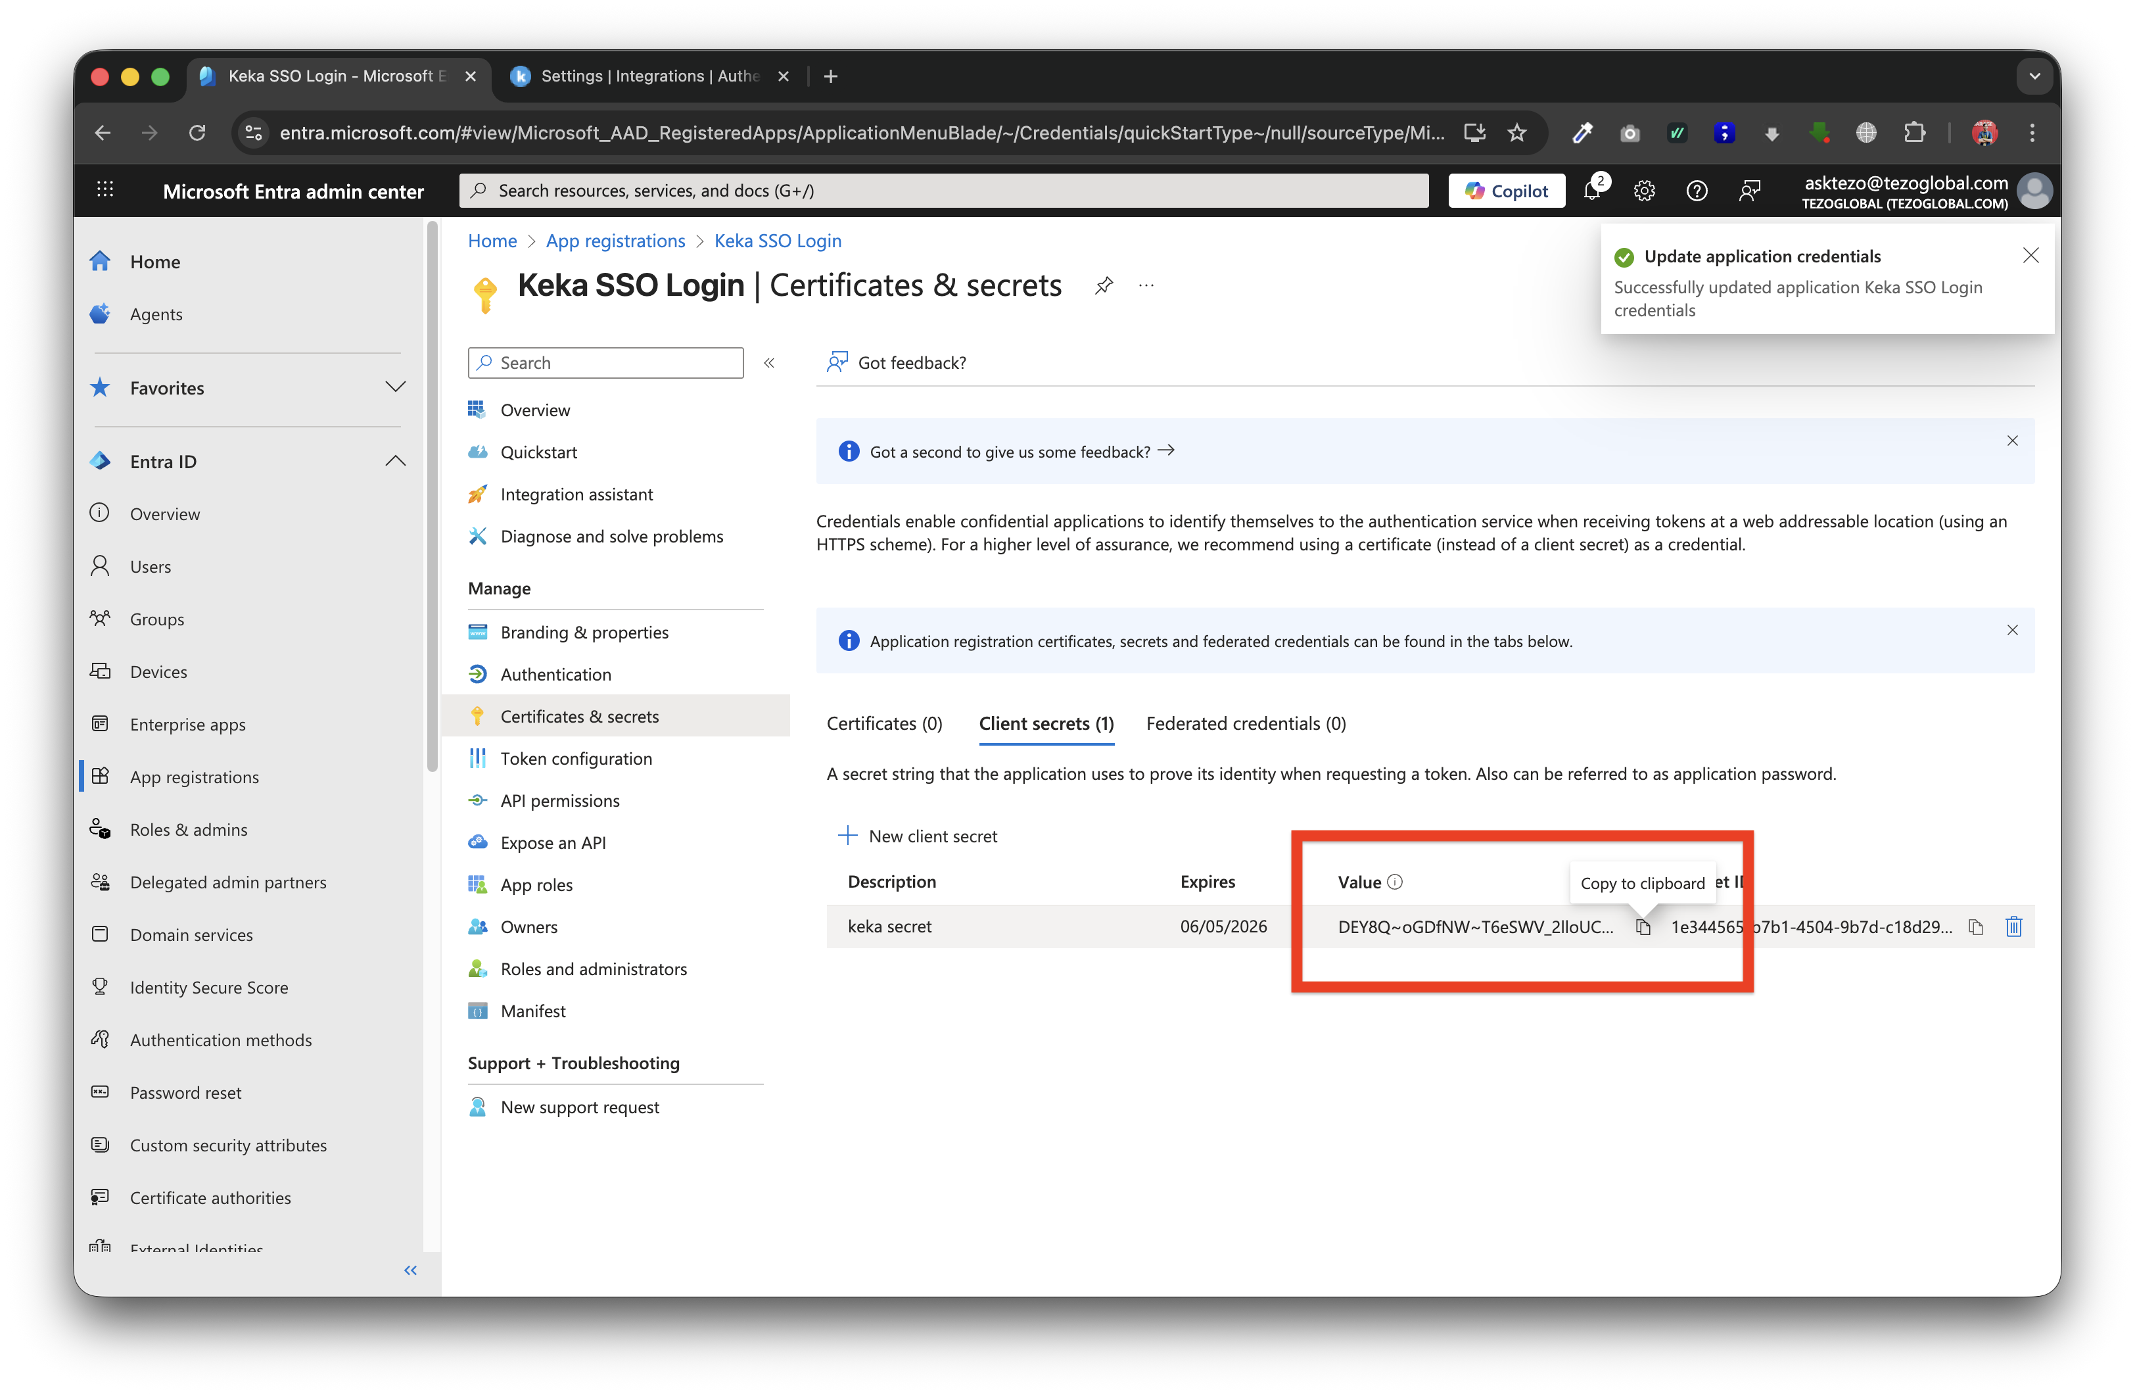Dismiss the Update application credentials notification
The image size is (2135, 1394).
2030,256
